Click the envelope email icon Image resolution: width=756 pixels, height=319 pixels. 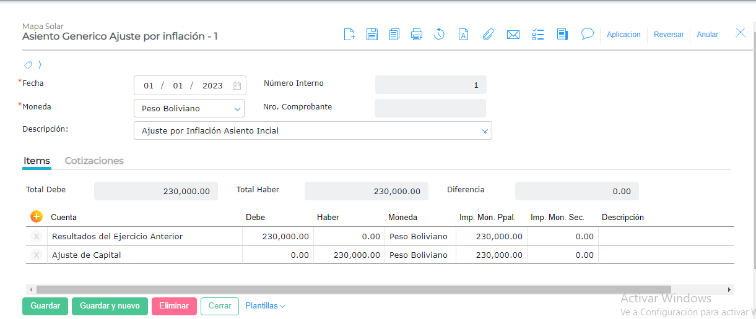coord(513,35)
